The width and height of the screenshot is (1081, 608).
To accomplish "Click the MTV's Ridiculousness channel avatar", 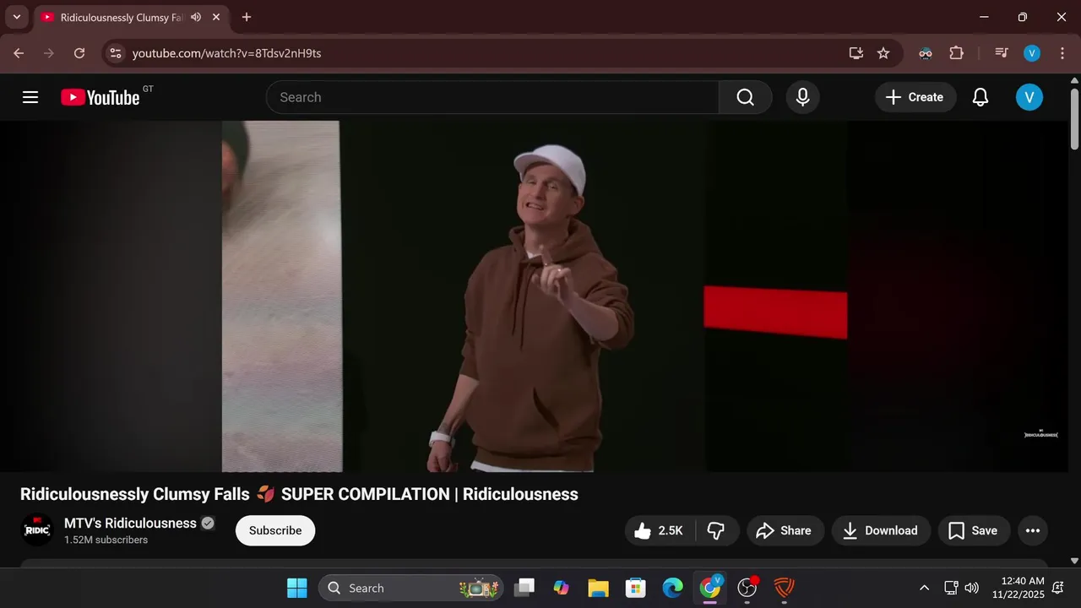I will (37, 530).
